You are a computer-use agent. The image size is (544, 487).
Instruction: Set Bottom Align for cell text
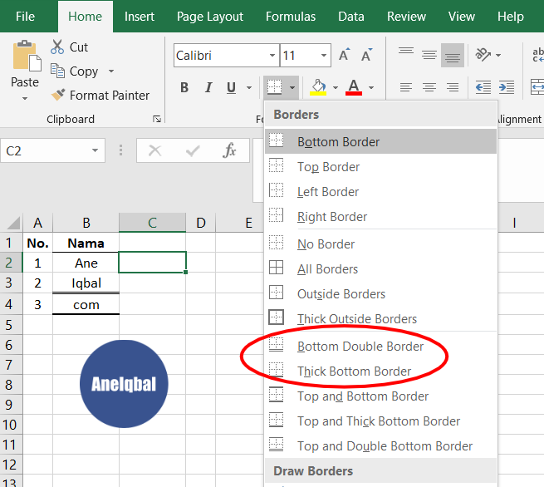click(x=453, y=55)
